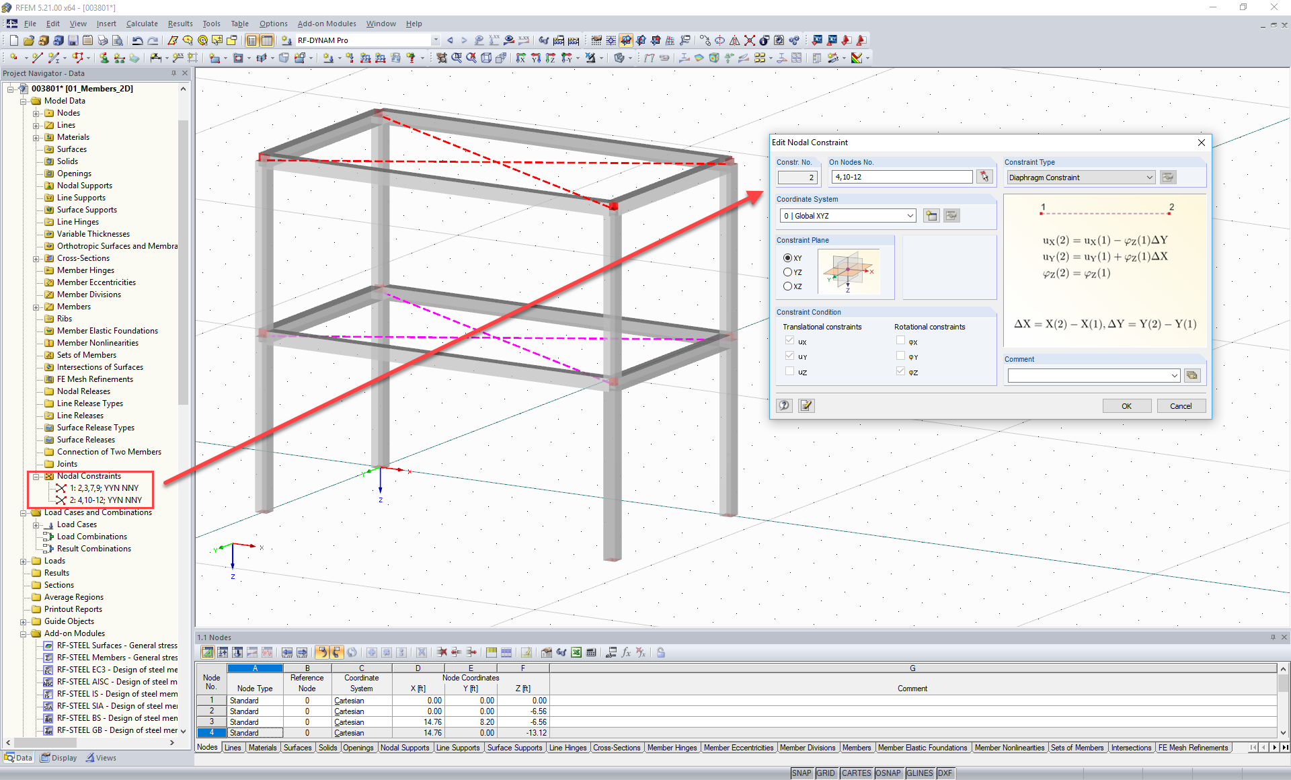Open the help icon in the Edit Nodal Constraint dialog
Viewport: 1291px width, 780px height.
784,405
